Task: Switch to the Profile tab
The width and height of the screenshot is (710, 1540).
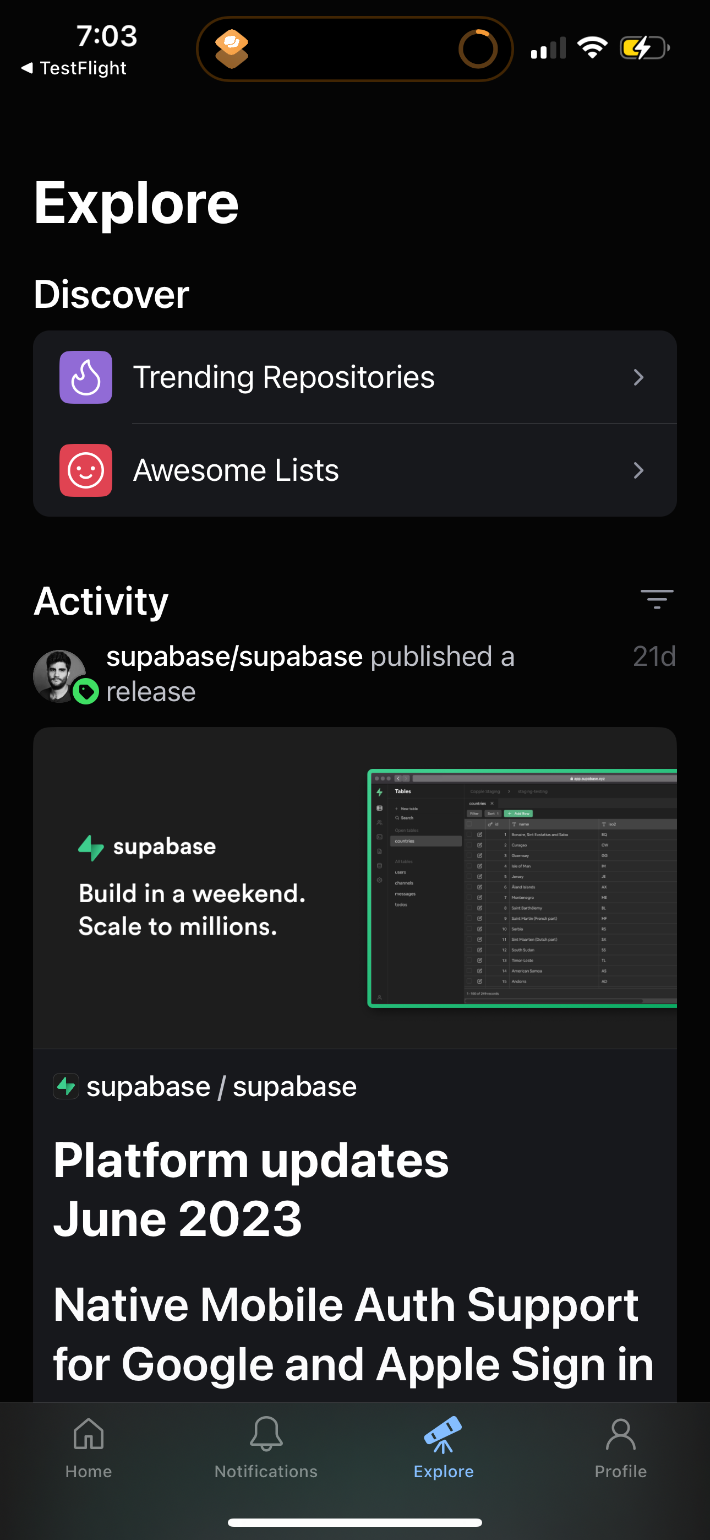Action: click(x=620, y=1447)
